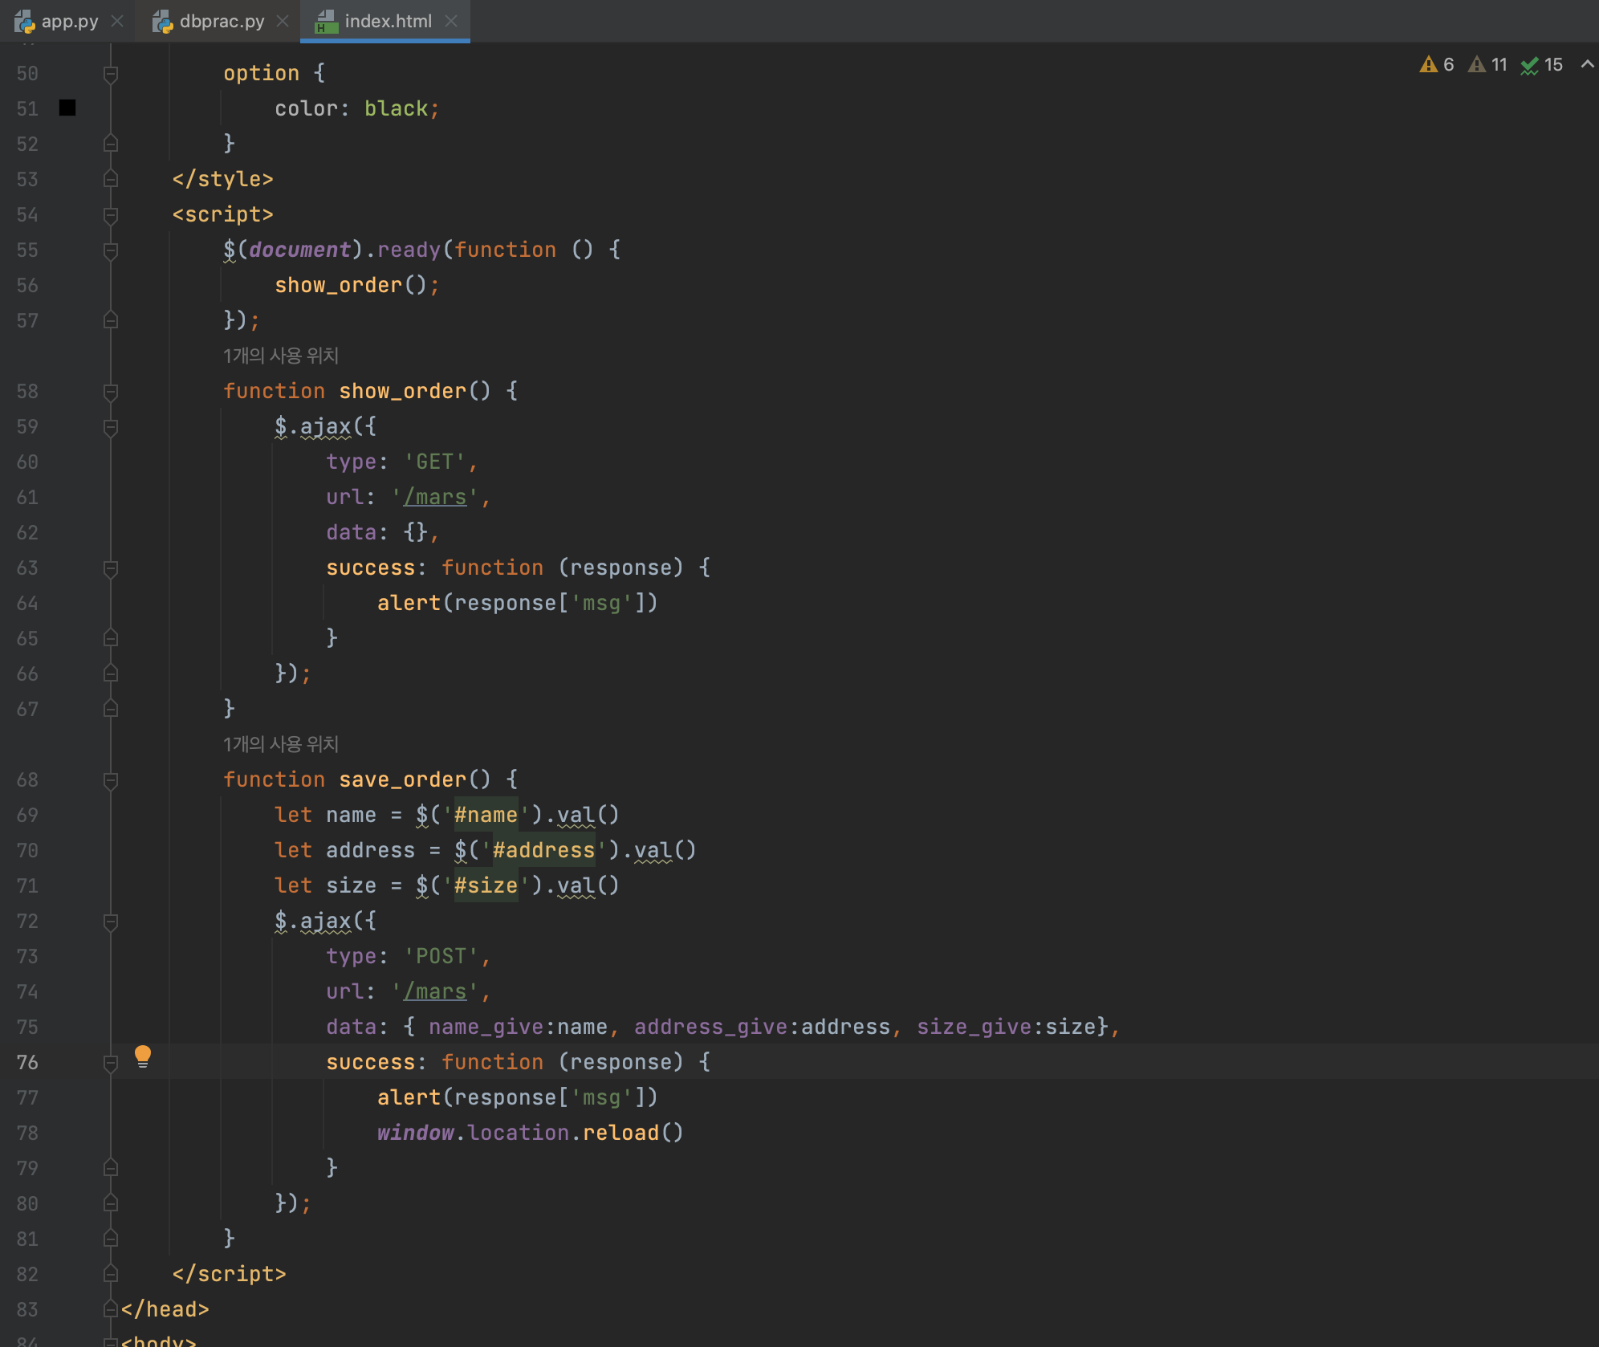Click the alert call on line 77
This screenshot has height=1347, width=1599.
(x=409, y=1097)
